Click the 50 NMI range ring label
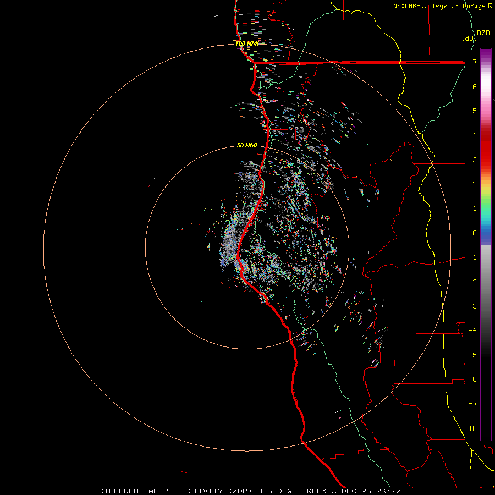495x495 pixels. point(247,145)
